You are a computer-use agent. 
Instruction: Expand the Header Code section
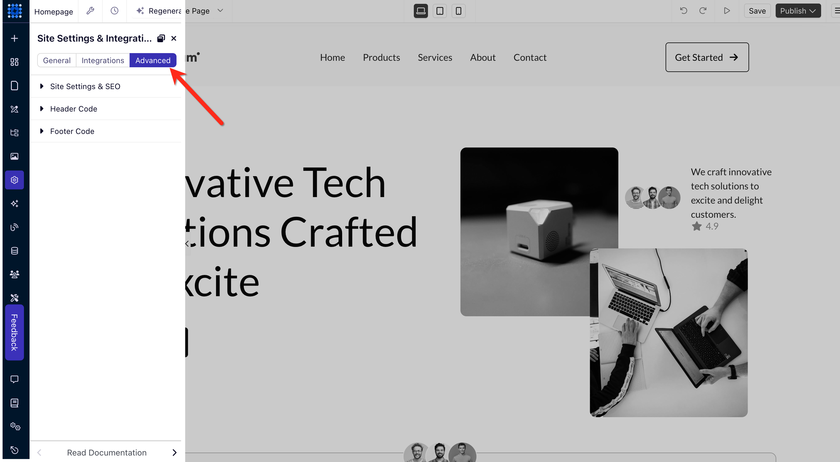(73, 109)
